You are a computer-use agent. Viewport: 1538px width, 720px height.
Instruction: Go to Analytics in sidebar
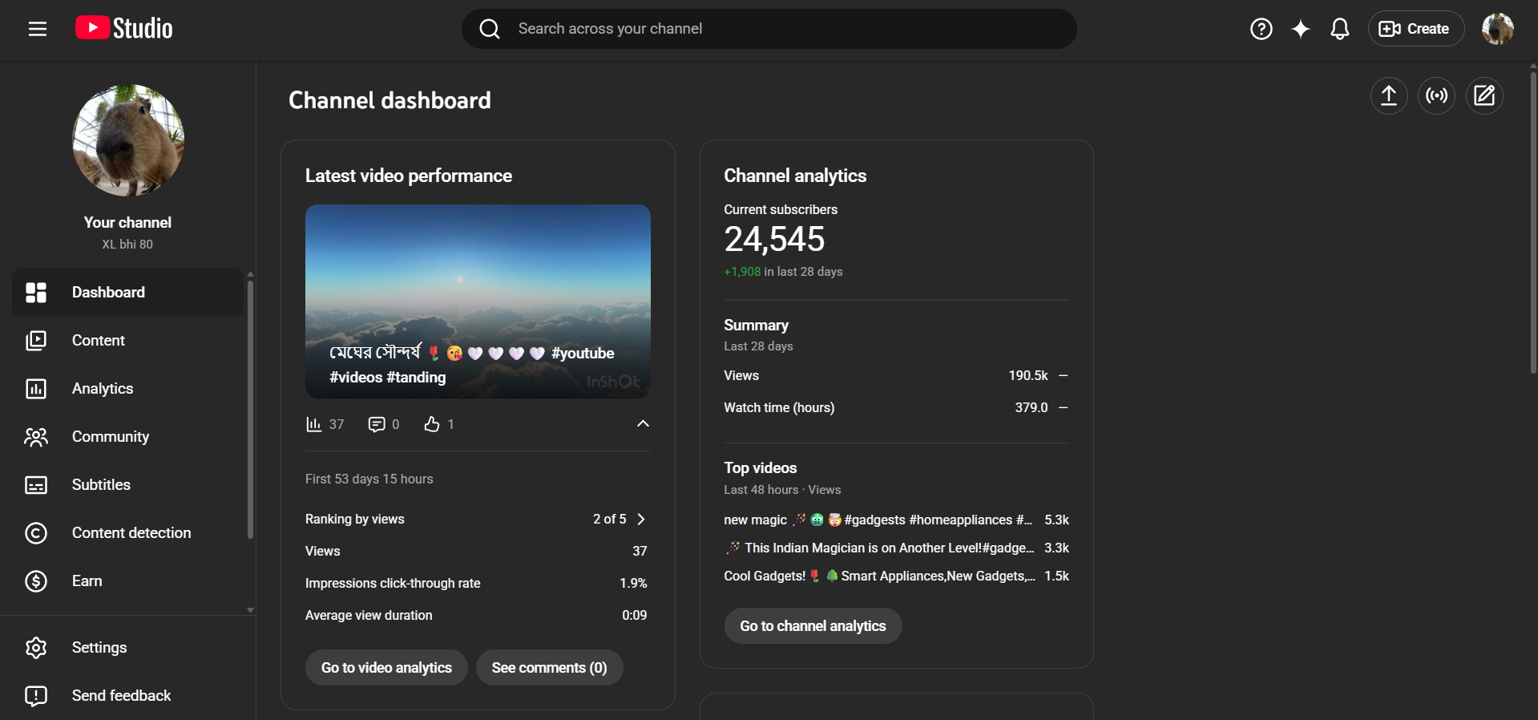point(103,389)
